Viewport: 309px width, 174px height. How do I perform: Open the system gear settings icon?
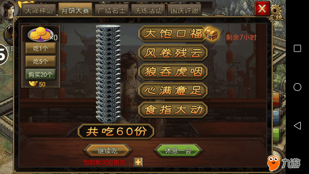pos(275,10)
